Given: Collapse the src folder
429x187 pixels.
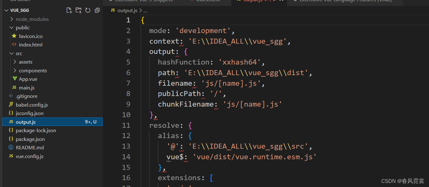Looking at the screenshot, I should pyautogui.click(x=12, y=53).
